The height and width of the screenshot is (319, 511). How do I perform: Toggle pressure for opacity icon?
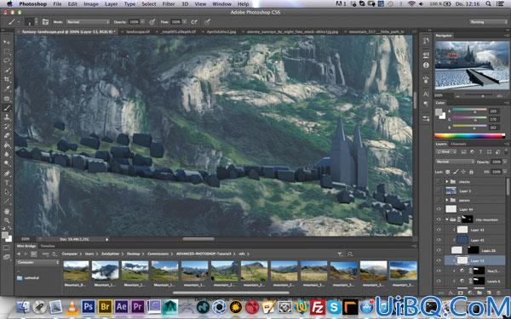click(152, 22)
